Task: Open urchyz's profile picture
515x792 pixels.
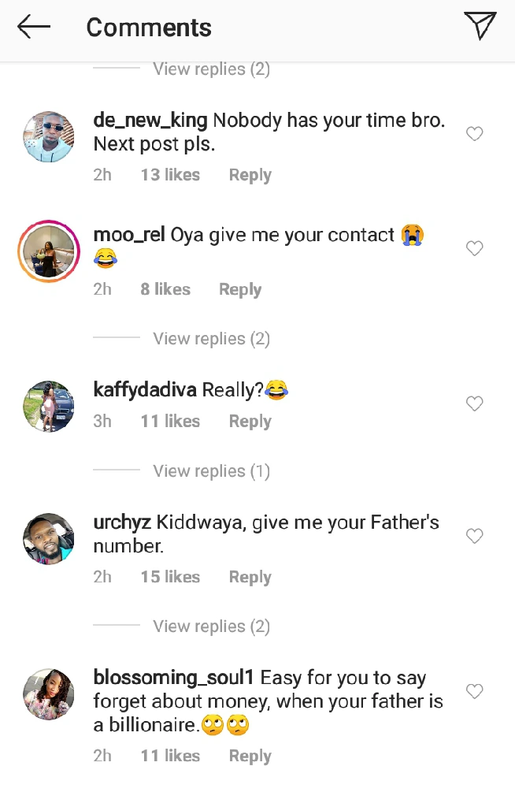Action: point(49,539)
